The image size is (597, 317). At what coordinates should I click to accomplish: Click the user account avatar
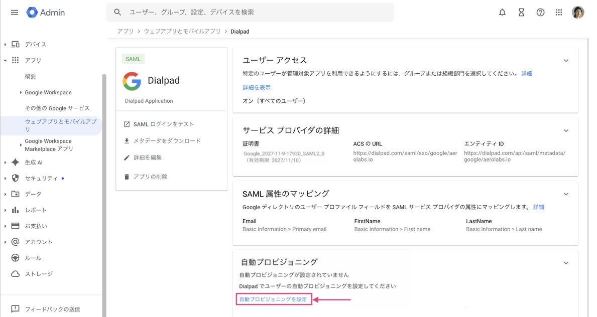tap(578, 13)
